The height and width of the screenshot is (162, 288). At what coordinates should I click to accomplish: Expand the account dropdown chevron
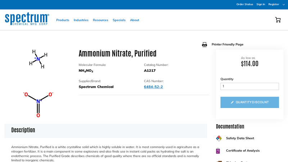pyautogui.click(x=284, y=5)
